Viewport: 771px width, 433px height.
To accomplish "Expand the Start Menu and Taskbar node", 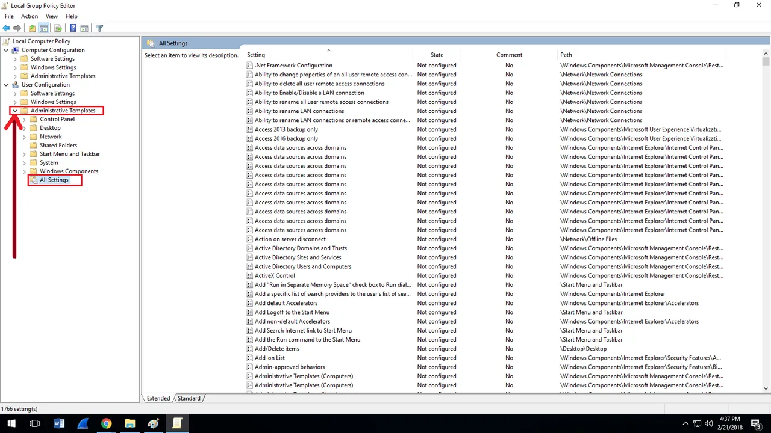I will click(25, 154).
